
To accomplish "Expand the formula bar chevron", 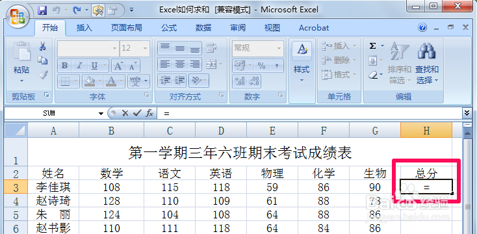I will click(467, 113).
